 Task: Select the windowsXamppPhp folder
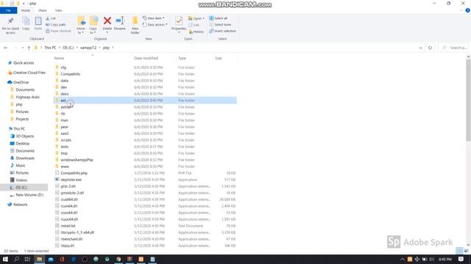[77, 160]
